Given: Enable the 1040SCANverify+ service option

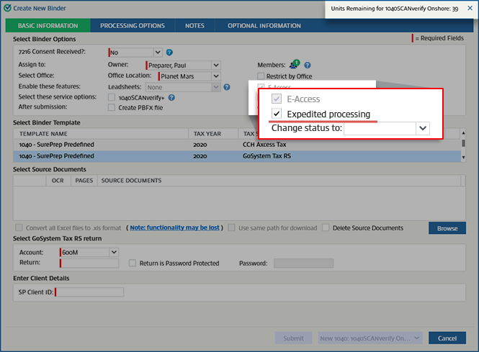Looking at the screenshot, I should [112, 98].
